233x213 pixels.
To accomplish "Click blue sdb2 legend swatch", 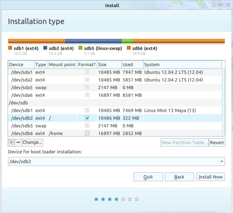I will pos(45,48).
